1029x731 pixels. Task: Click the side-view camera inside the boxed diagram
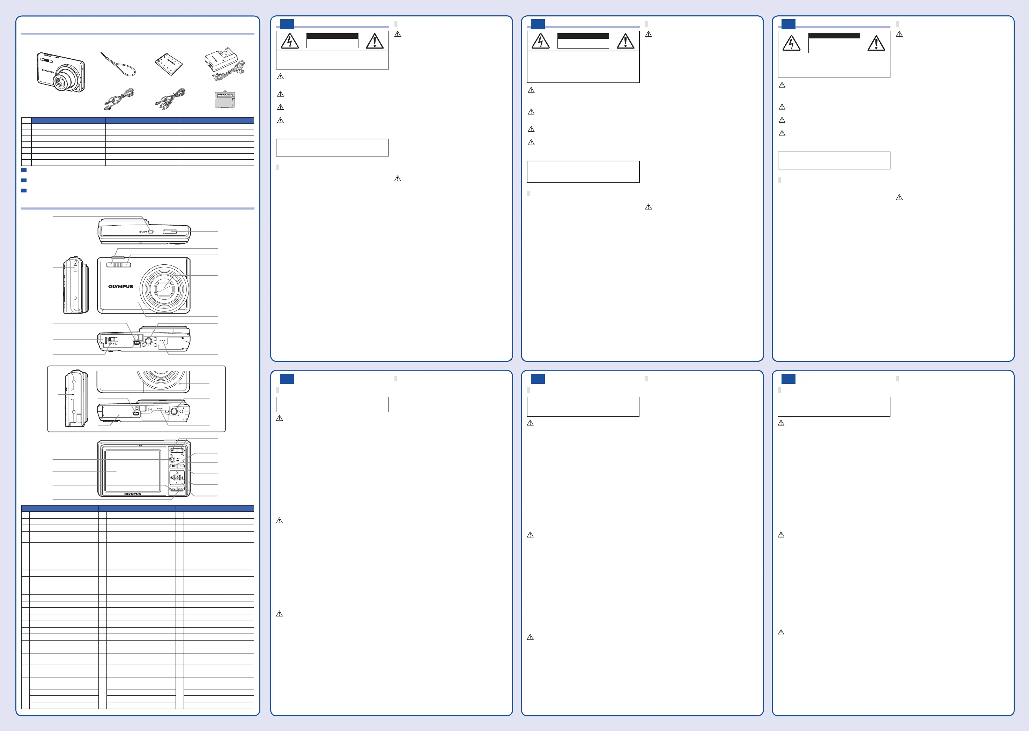click(77, 399)
